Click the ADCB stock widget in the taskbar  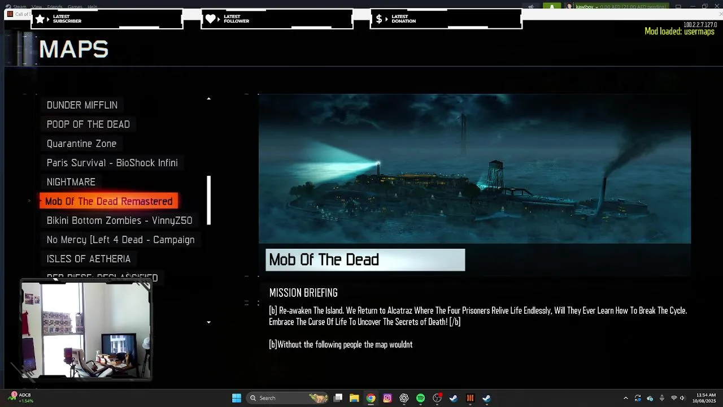(21, 398)
